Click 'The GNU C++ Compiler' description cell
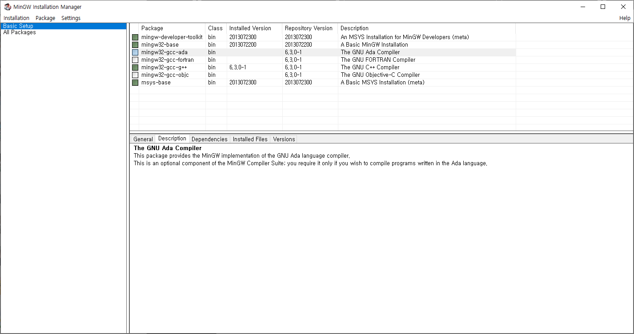Viewport: 634px width, 334px height. click(x=370, y=68)
